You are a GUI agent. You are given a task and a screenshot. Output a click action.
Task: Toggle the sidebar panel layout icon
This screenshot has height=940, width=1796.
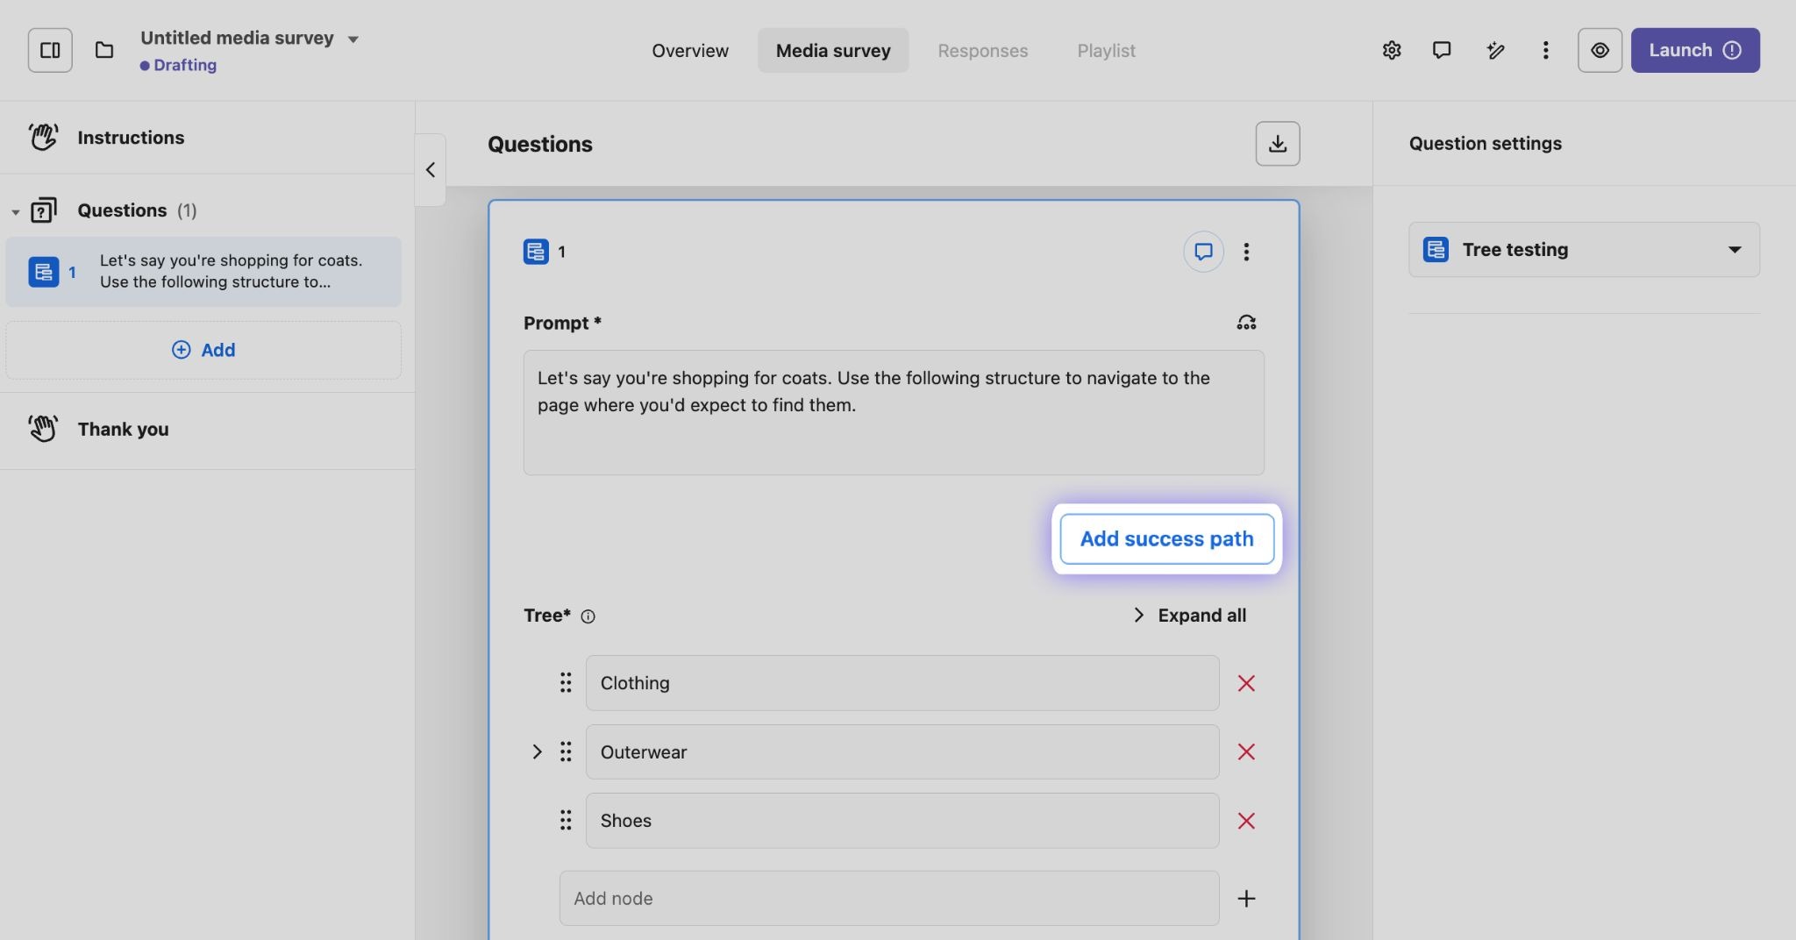coord(50,50)
